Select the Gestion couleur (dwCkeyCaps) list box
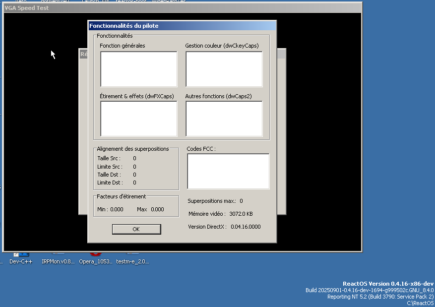This screenshot has height=307, width=435. coord(224,69)
